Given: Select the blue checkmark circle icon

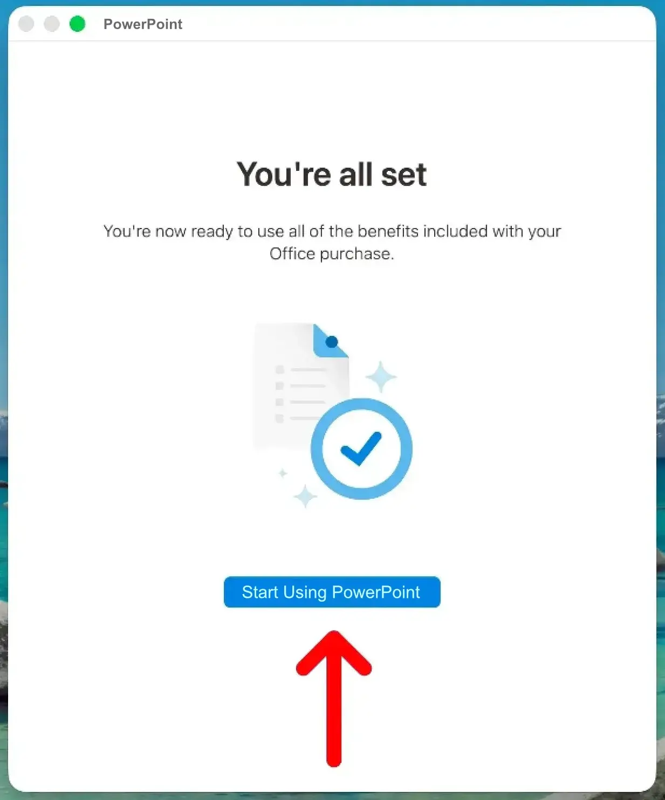Looking at the screenshot, I should pyautogui.click(x=361, y=449).
